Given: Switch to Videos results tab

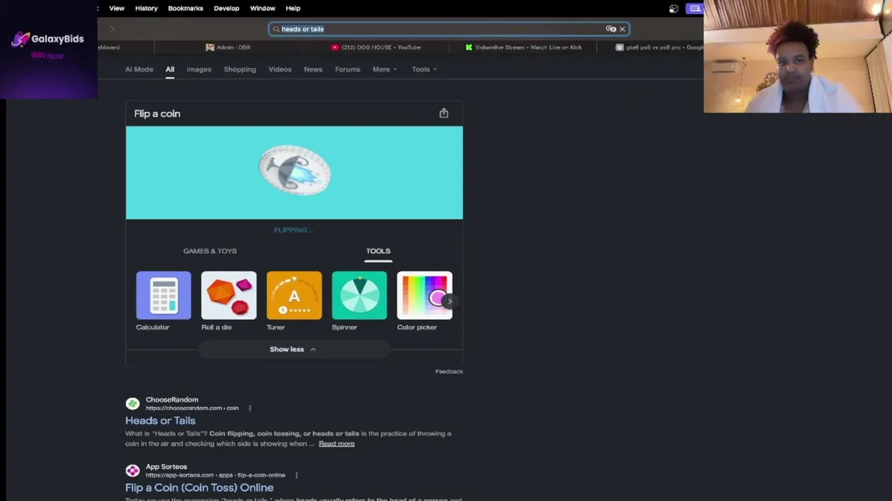Looking at the screenshot, I should click(x=280, y=70).
